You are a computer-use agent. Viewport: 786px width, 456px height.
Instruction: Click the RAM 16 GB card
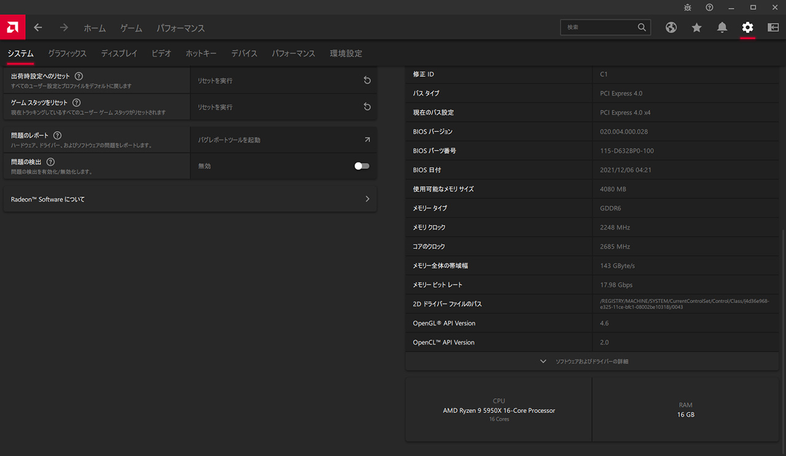(685, 410)
